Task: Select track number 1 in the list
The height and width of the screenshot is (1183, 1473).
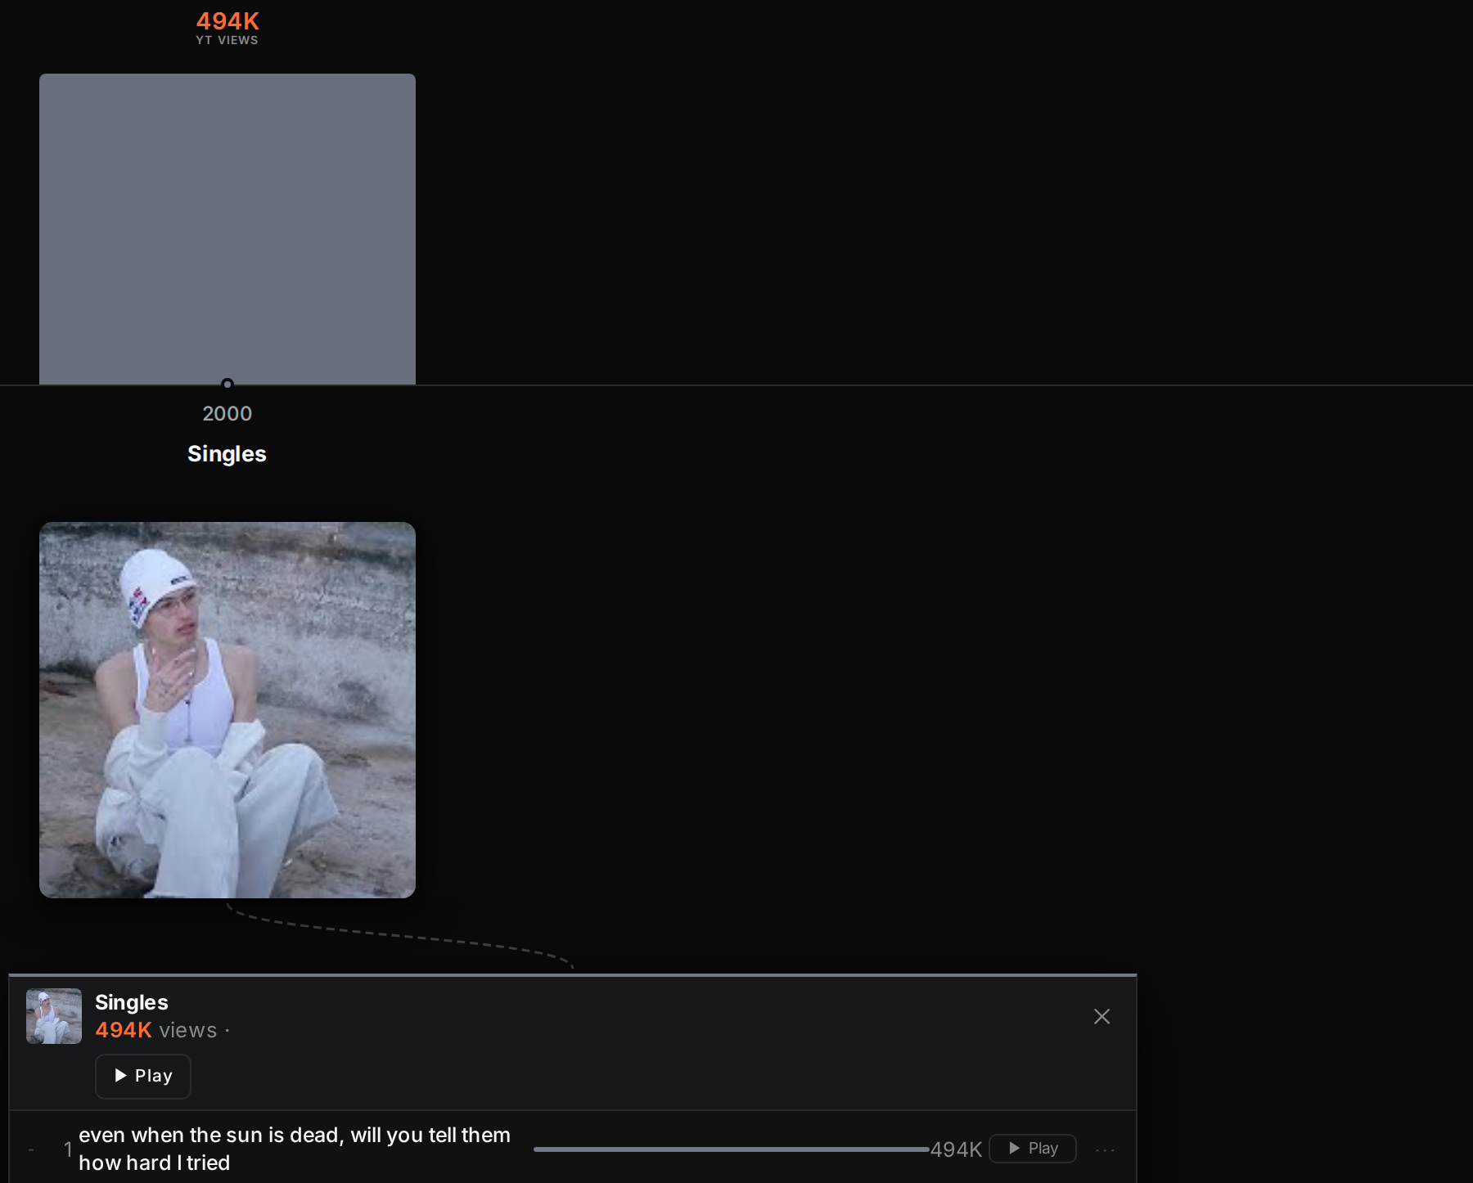Action: coord(68,1149)
